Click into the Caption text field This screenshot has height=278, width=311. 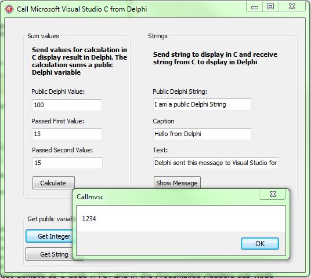(202, 134)
